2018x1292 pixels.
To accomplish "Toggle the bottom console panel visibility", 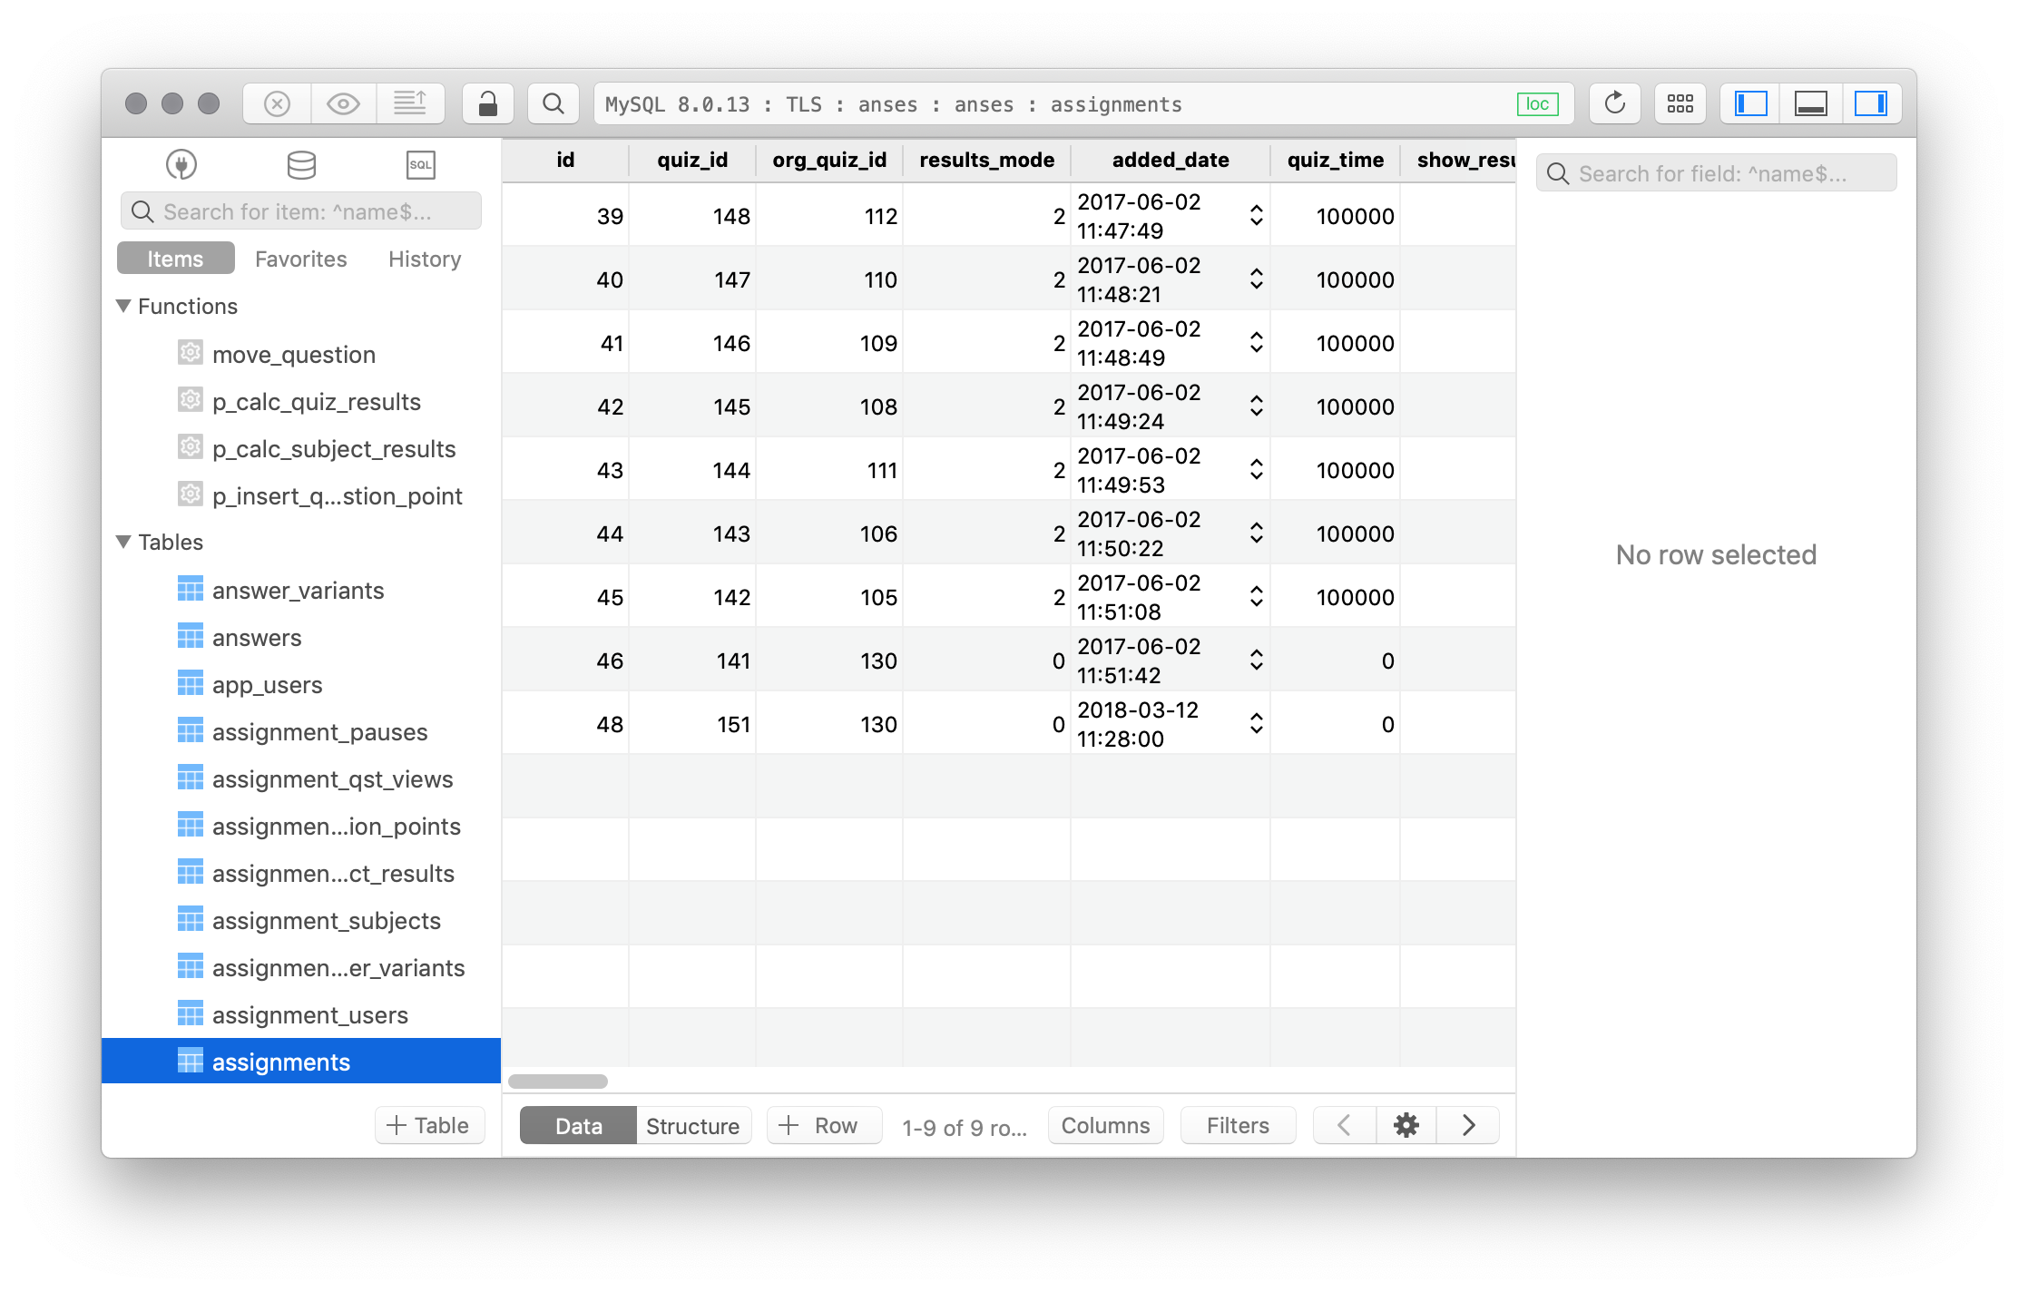I will pyautogui.click(x=1810, y=104).
